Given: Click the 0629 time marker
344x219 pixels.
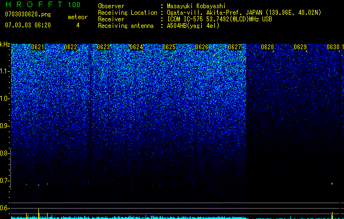Looking at the screenshot, I should point(300,47).
